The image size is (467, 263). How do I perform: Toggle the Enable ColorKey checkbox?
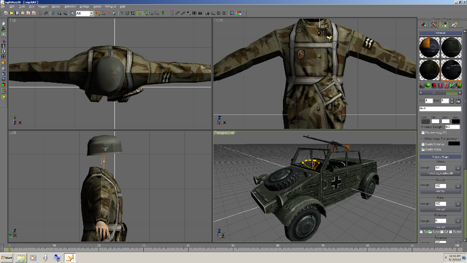point(423,144)
